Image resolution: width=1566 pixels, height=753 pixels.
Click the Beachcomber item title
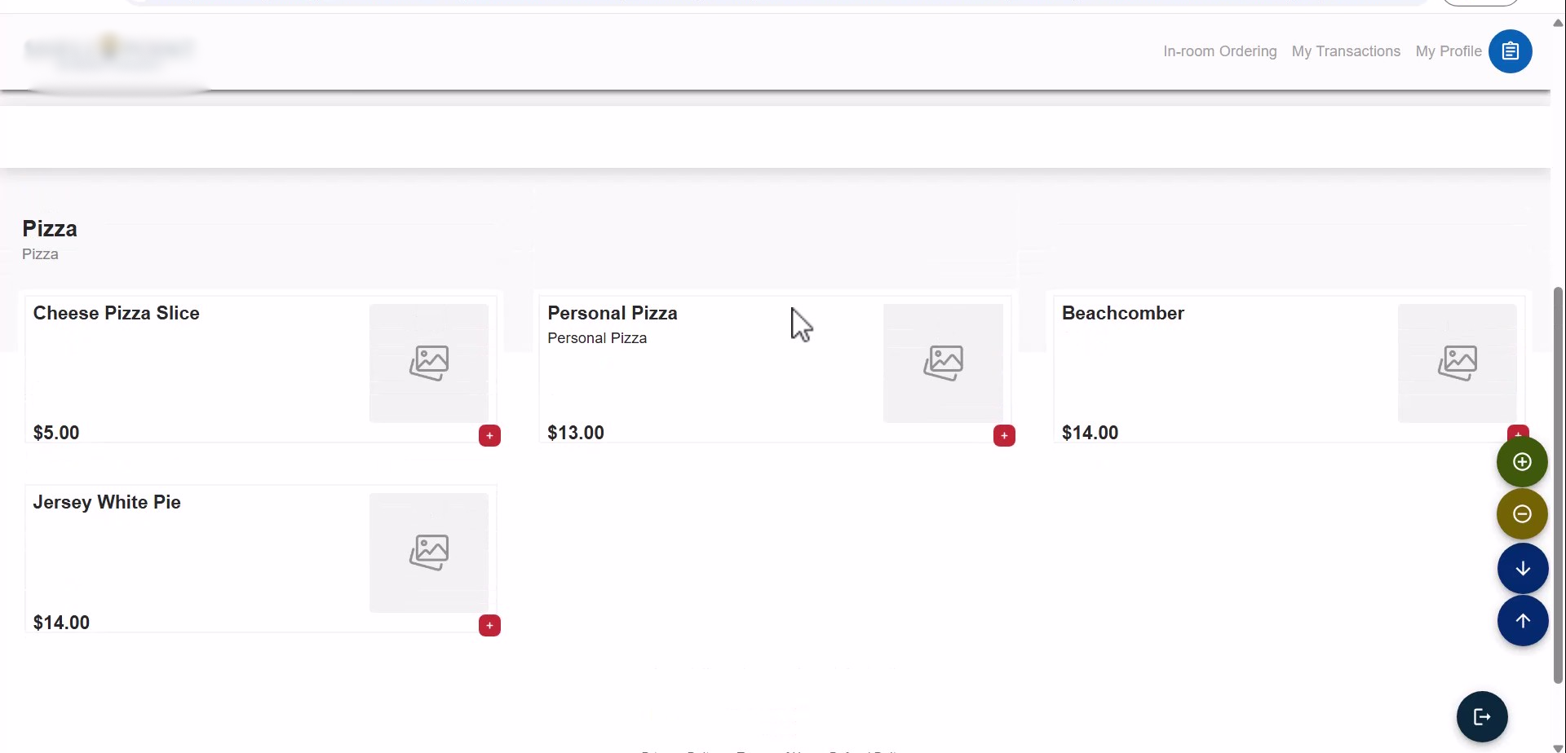[1122, 313]
